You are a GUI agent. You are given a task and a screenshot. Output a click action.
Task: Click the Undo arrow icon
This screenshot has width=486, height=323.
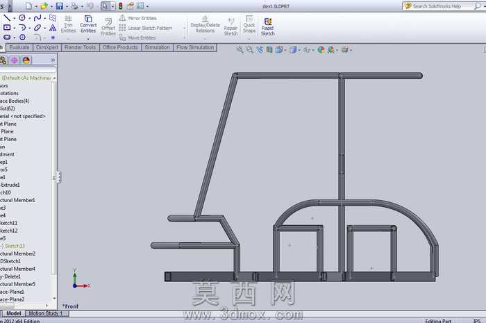click(90, 6)
